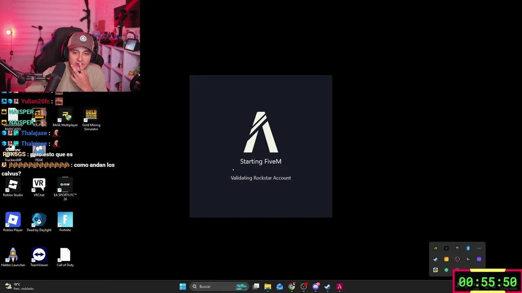Open the TeamViewer desktop shortcut

(x=39, y=258)
